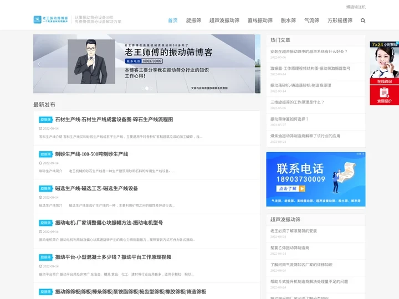This screenshot has width=399, height=299.
Task: Click the 磁选生产线简介 article excerpt text
Action: click(x=106, y=205)
